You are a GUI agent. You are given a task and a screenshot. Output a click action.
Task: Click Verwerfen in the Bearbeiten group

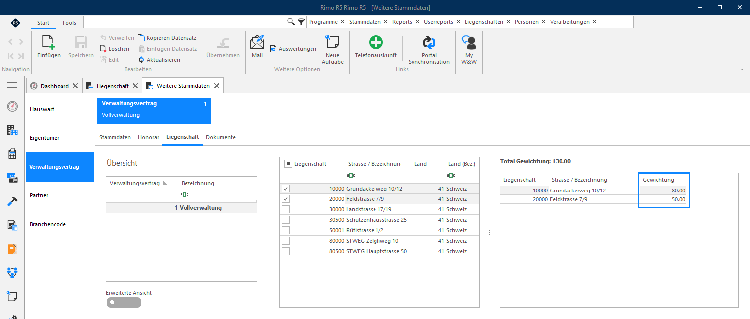coord(117,38)
